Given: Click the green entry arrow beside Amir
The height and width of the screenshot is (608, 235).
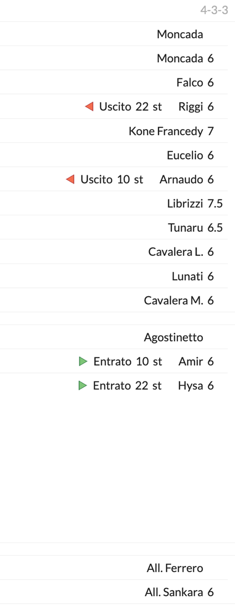Looking at the screenshot, I should click(83, 361).
